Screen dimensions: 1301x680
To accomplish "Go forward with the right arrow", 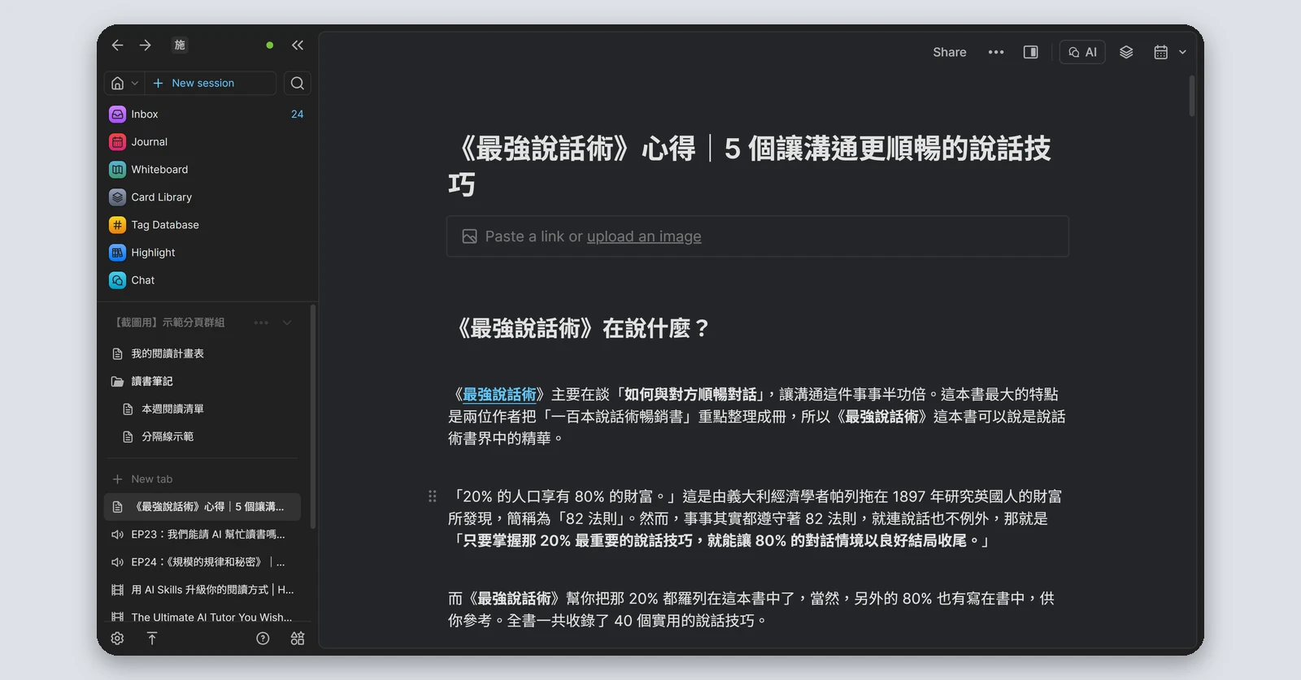I will point(146,45).
